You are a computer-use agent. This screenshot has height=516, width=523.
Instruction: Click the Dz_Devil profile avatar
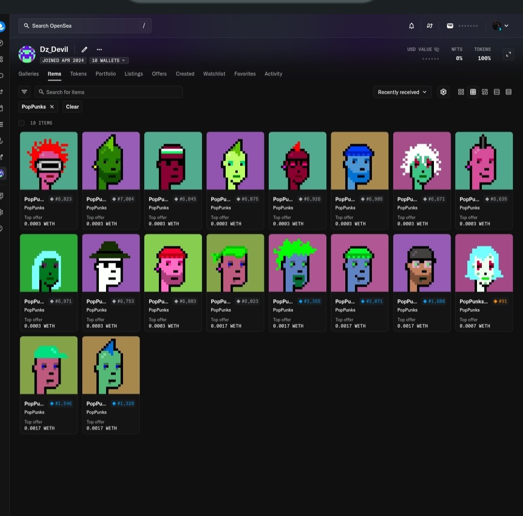pyautogui.click(x=27, y=54)
